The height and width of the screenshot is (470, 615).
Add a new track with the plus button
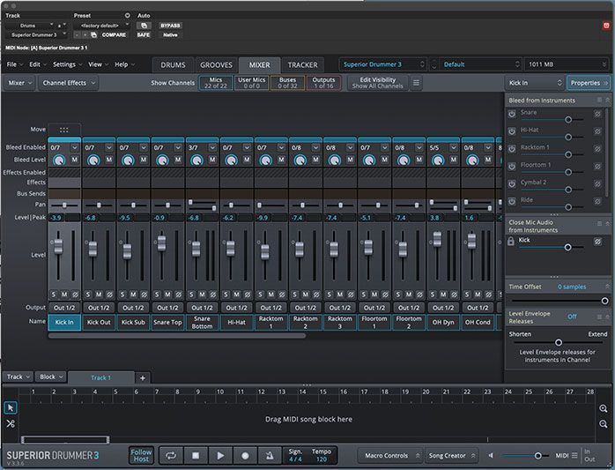coord(143,377)
